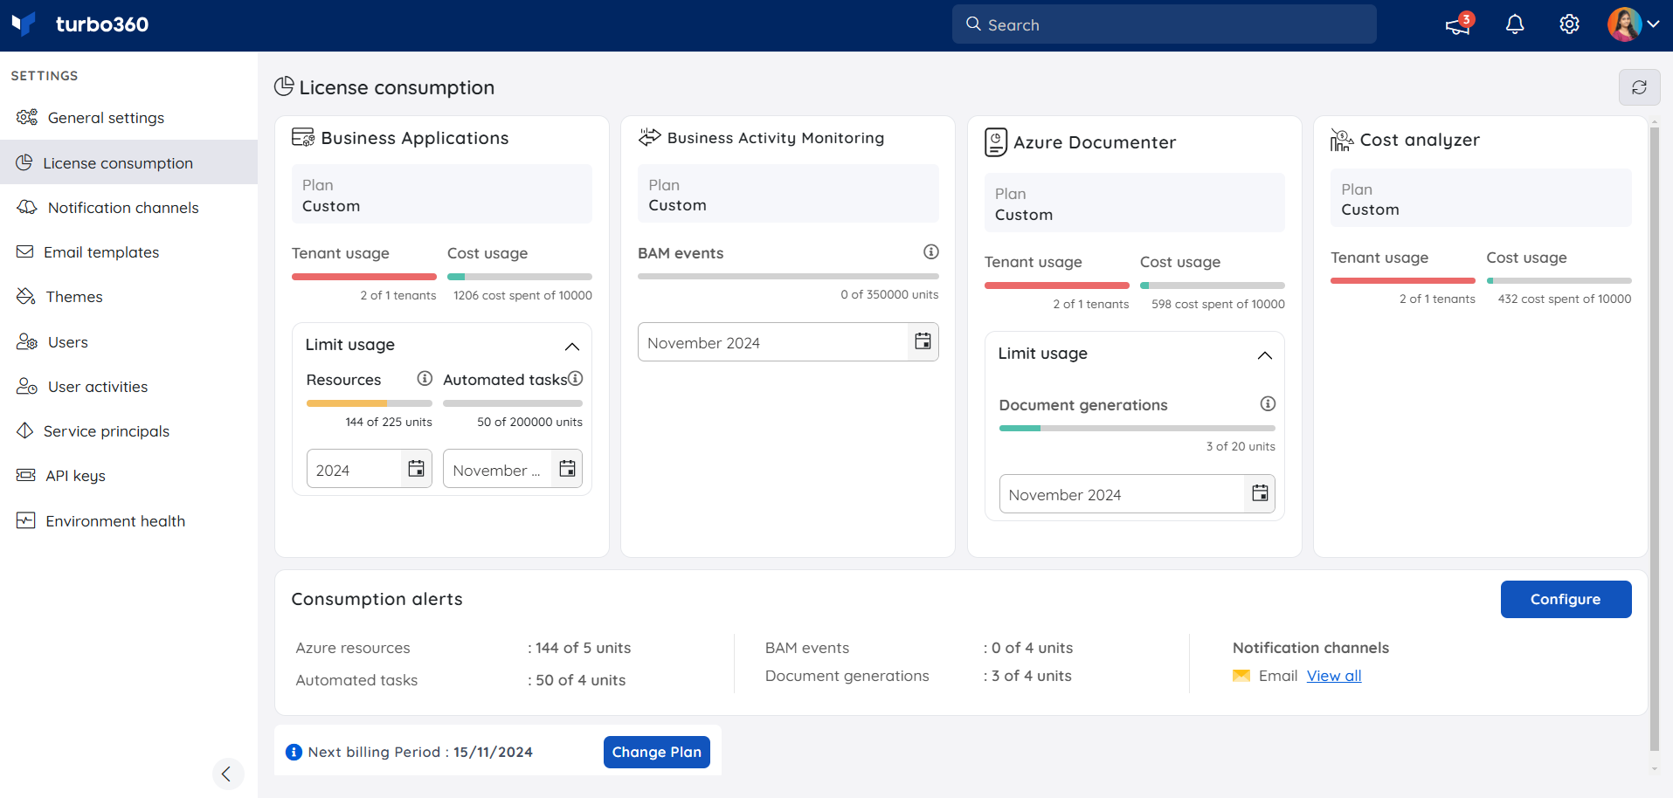Select License consumption menu item
The height and width of the screenshot is (798, 1673).
point(128,162)
